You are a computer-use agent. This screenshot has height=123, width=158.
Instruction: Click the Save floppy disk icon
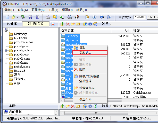[x=30, y=17]
